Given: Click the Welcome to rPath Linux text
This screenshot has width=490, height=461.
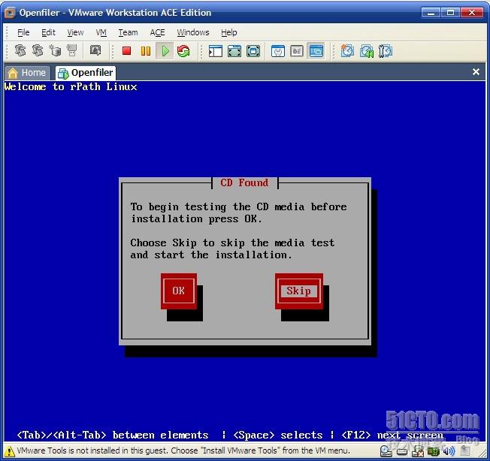Looking at the screenshot, I should coord(71,86).
